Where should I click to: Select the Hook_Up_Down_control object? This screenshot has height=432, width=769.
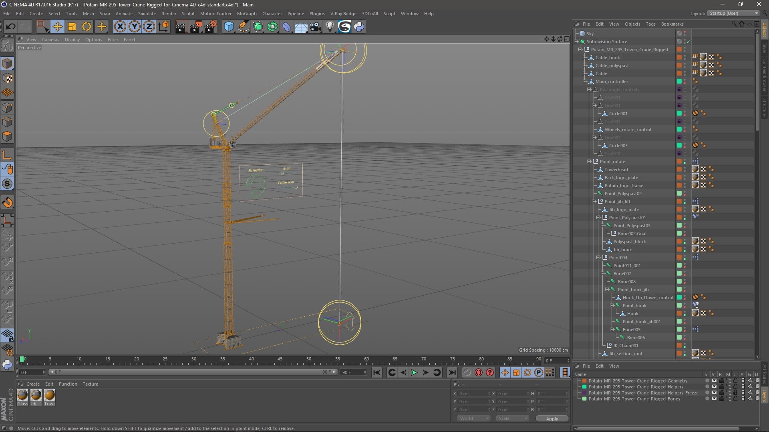648,298
